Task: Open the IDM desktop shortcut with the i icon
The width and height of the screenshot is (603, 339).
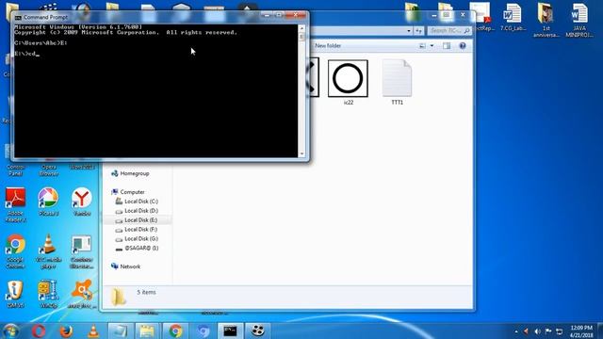Action: tap(15, 295)
